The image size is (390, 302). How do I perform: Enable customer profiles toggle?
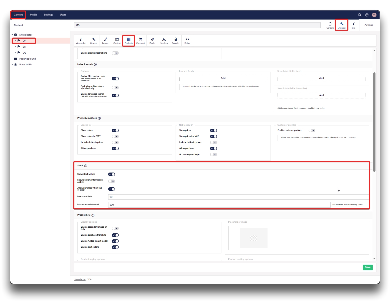click(x=312, y=130)
